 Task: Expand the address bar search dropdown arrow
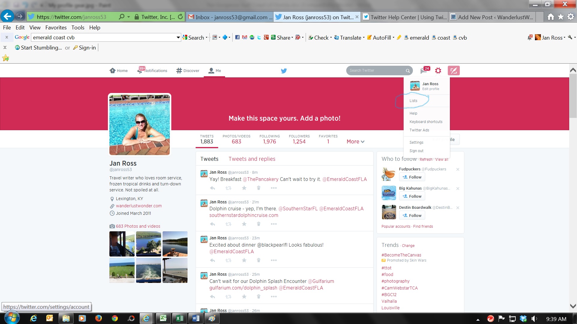pyautogui.click(x=129, y=17)
